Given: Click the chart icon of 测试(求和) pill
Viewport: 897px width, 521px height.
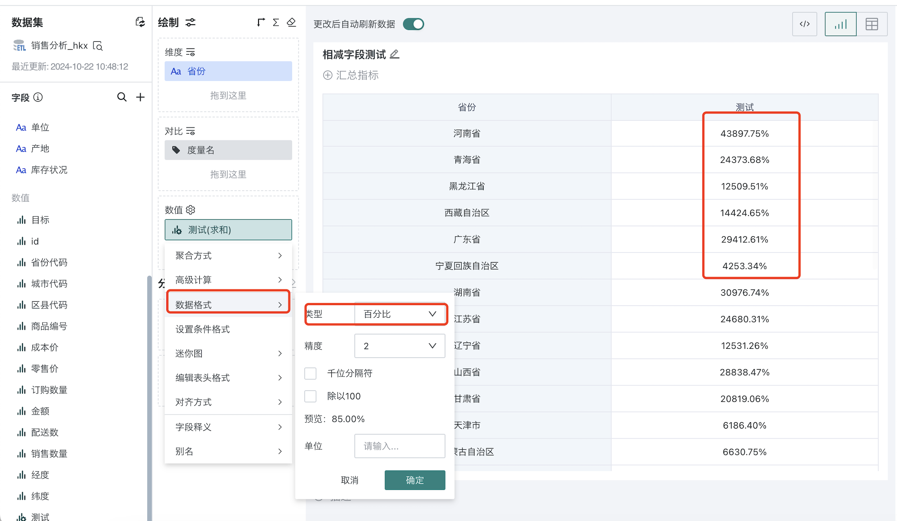Looking at the screenshot, I should 177,230.
